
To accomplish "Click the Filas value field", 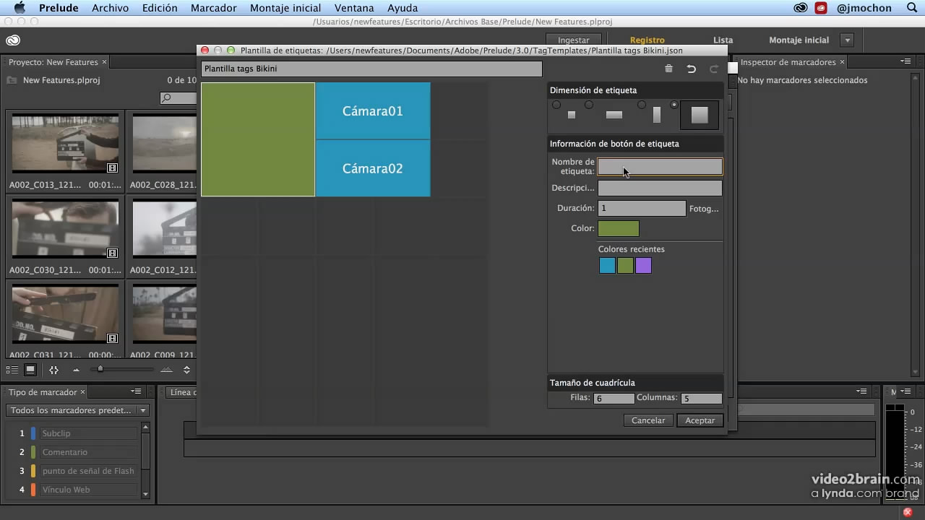I will (614, 399).
